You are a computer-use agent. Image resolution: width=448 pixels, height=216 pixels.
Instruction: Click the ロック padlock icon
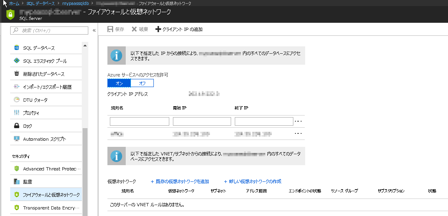[17, 126]
